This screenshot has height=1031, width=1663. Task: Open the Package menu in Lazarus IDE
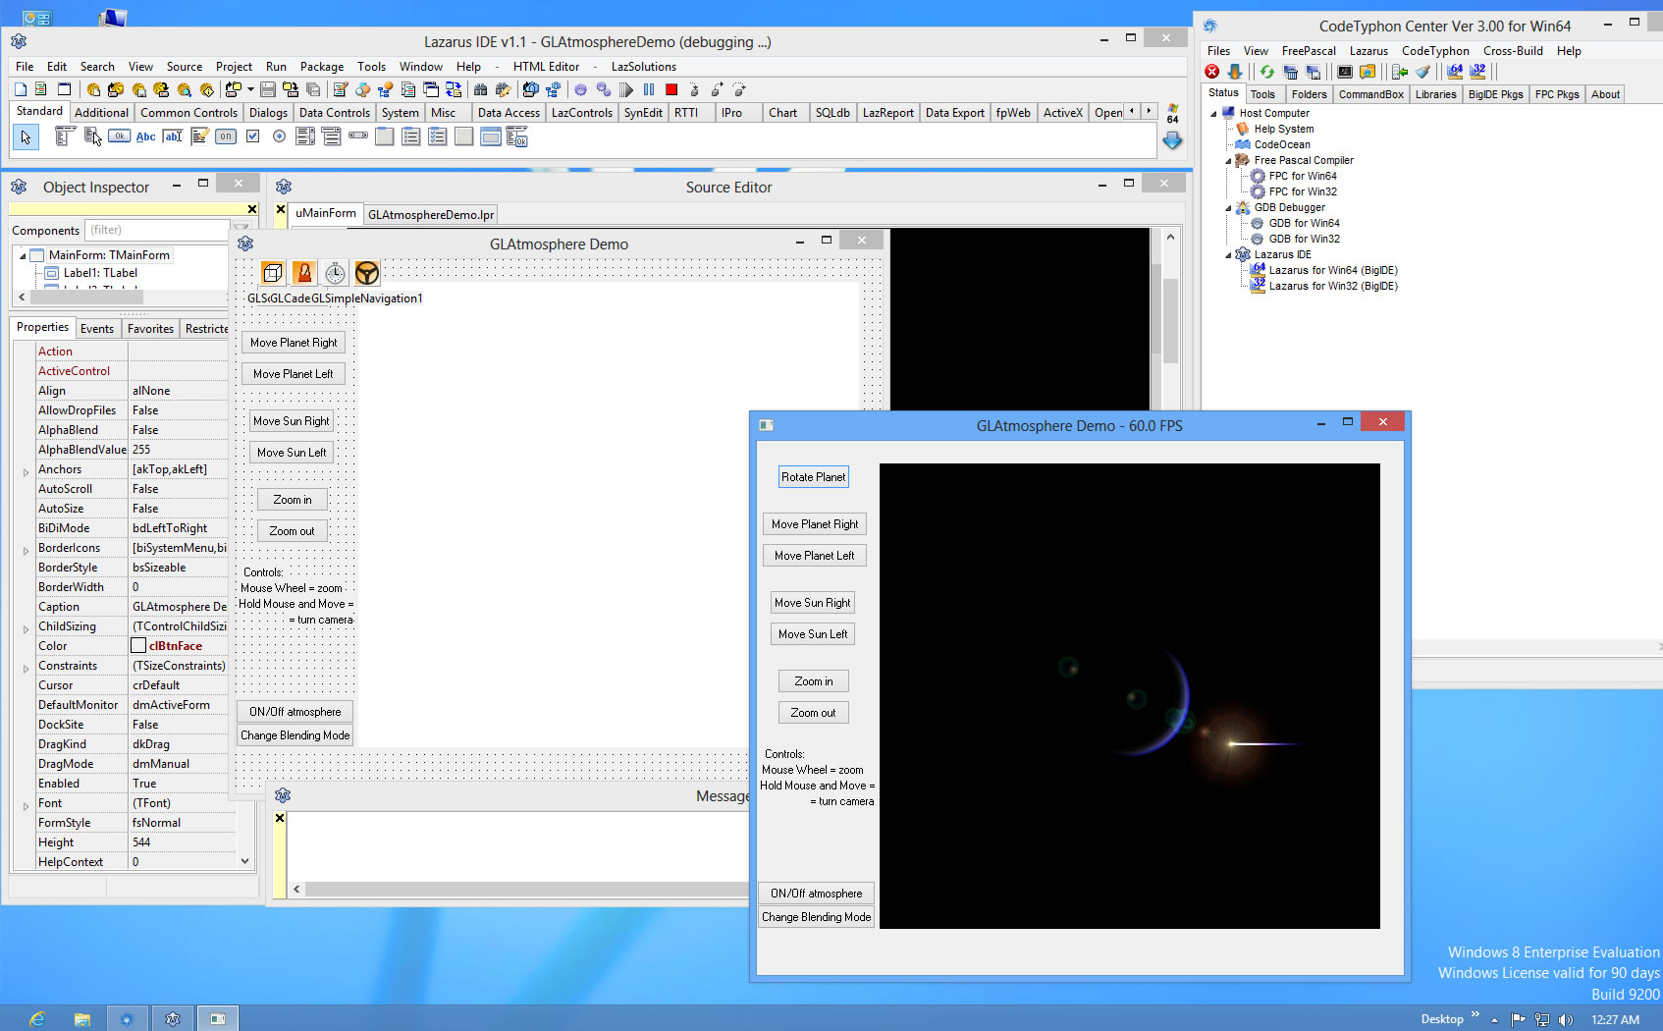(x=322, y=67)
